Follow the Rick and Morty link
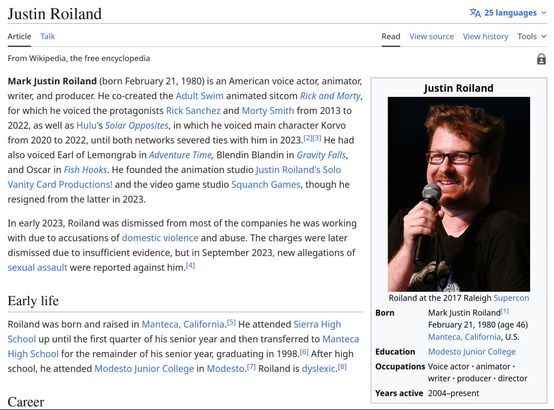This screenshot has width=554, height=410. pyautogui.click(x=330, y=96)
